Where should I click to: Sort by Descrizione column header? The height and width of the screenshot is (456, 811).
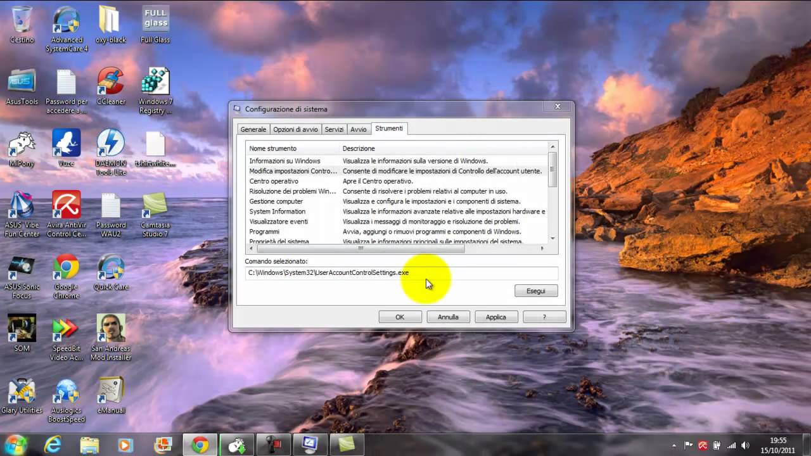444,148
